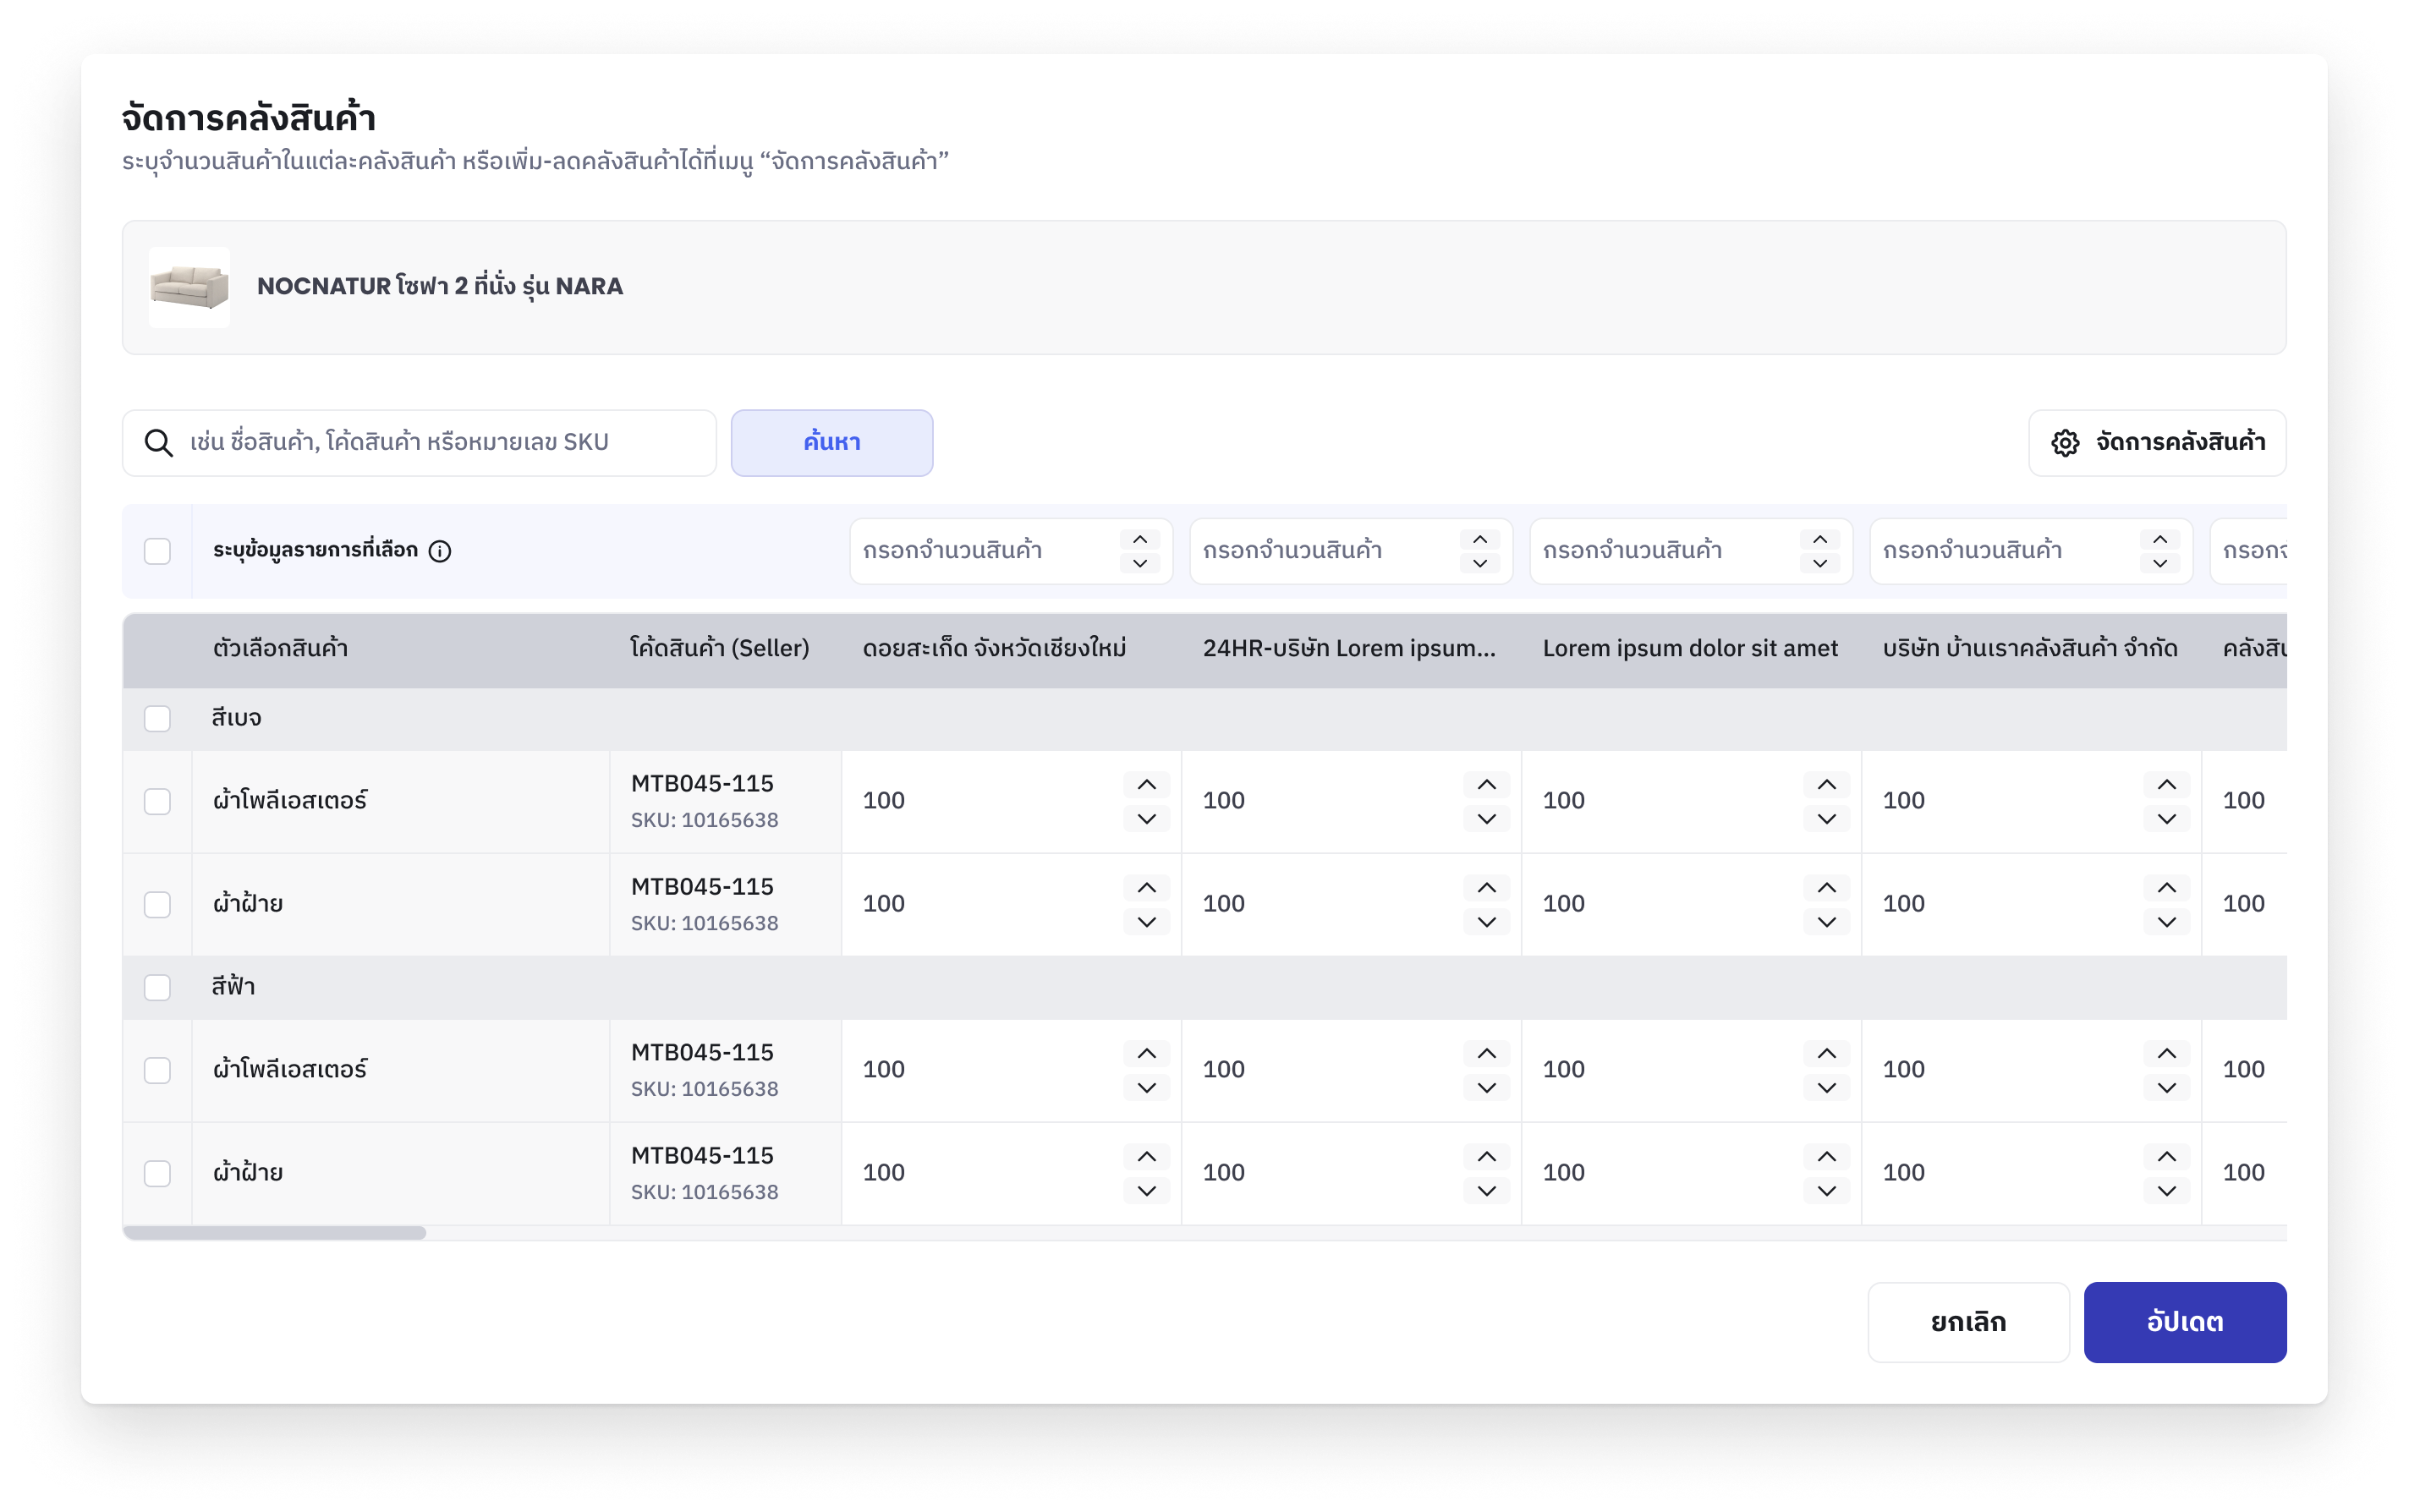Screen dimensions: 2409x1512
Task: Click ดอยสะเก็ด quantity 100 for สีเบจ ผ้าโพลีเอสเตอร์
Action: point(884,801)
